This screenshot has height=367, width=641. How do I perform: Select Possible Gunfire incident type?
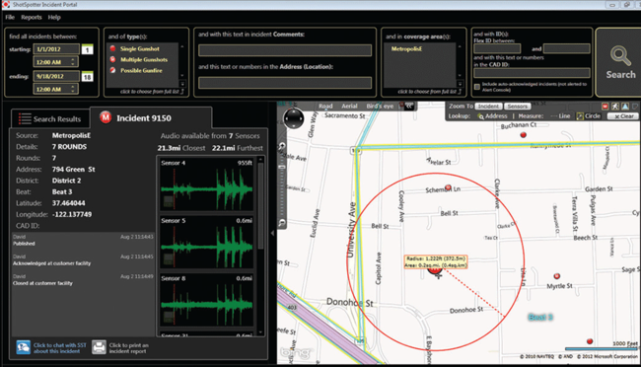pyautogui.click(x=141, y=71)
